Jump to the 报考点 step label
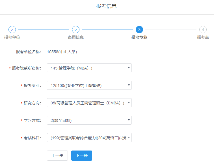 coord(203,37)
